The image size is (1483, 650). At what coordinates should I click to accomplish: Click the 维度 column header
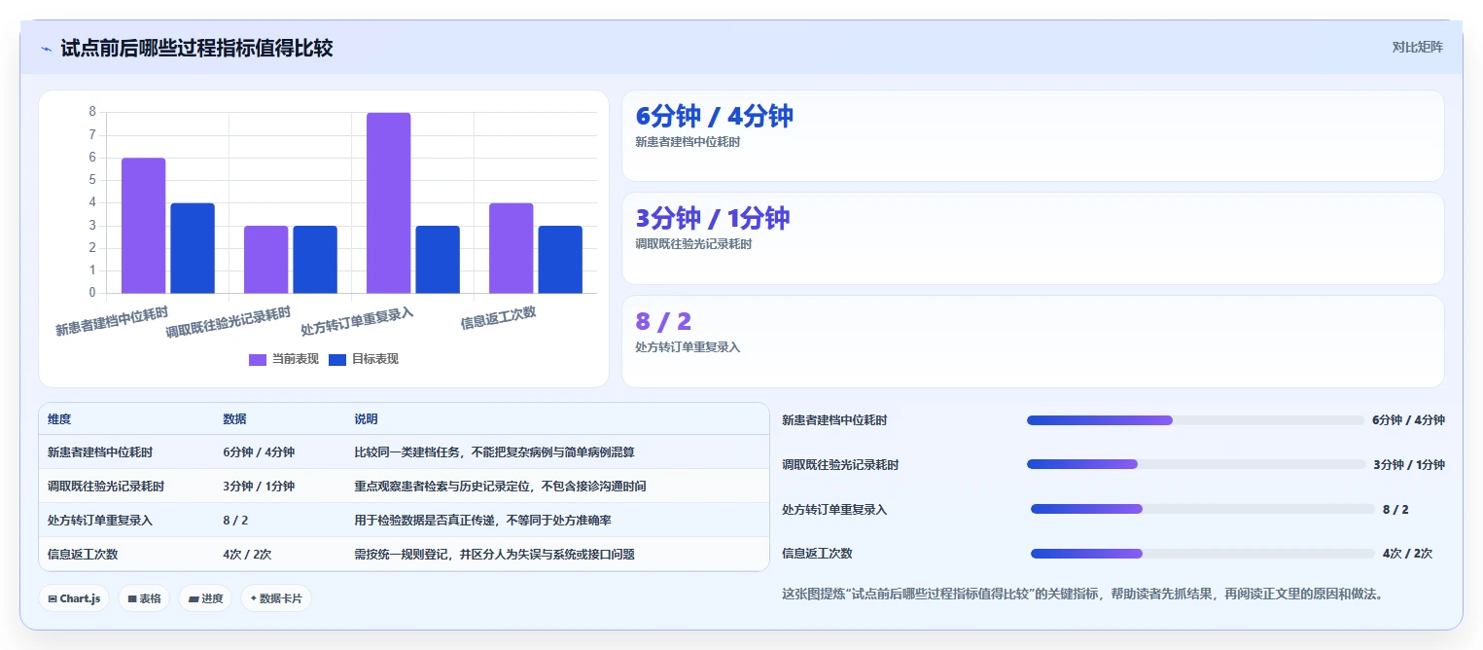59,419
